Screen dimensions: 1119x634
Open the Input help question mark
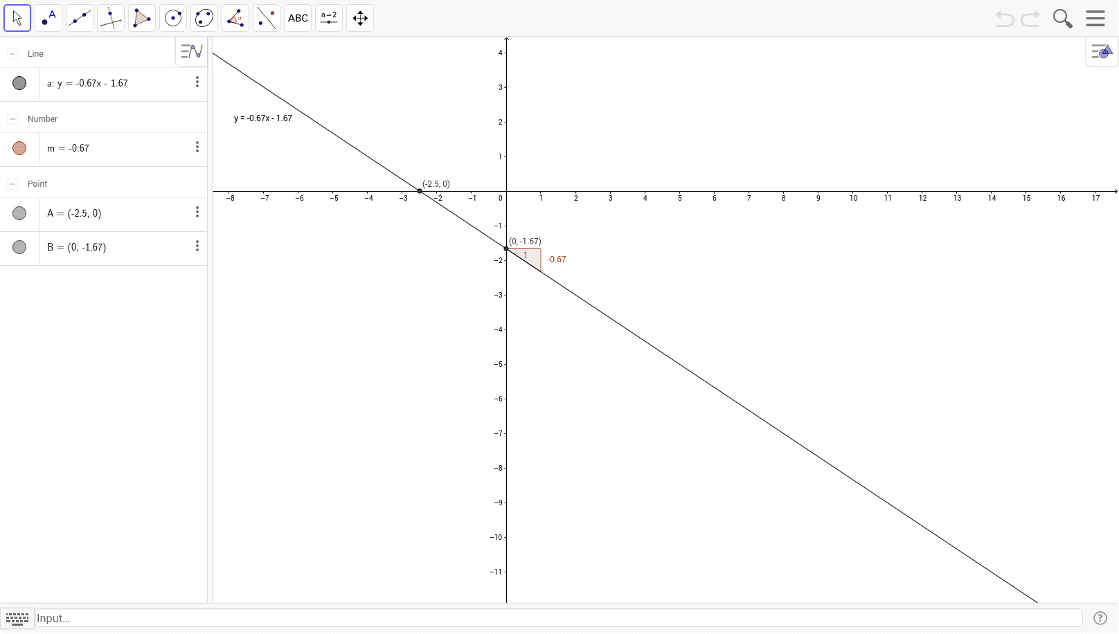(1100, 618)
